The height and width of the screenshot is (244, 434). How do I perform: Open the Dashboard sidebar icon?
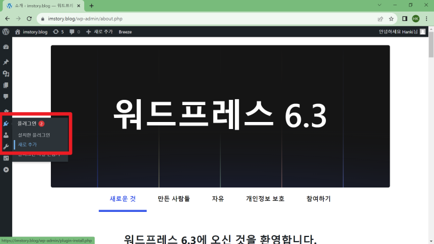pos(6,47)
